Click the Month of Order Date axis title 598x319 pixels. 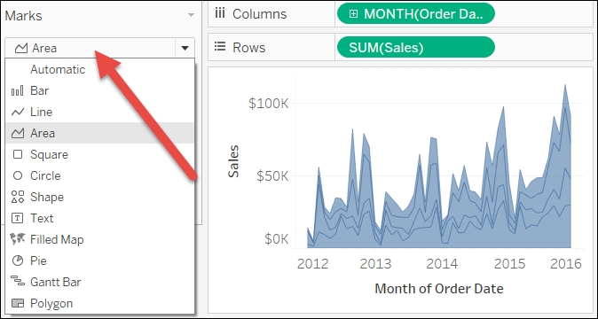439,288
